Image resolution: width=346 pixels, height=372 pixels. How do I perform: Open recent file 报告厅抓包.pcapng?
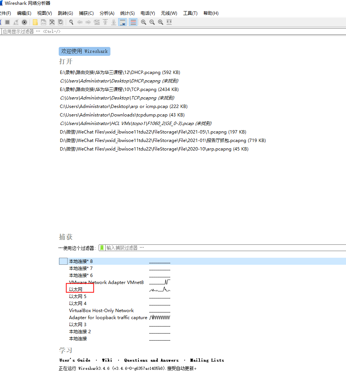click(x=163, y=141)
